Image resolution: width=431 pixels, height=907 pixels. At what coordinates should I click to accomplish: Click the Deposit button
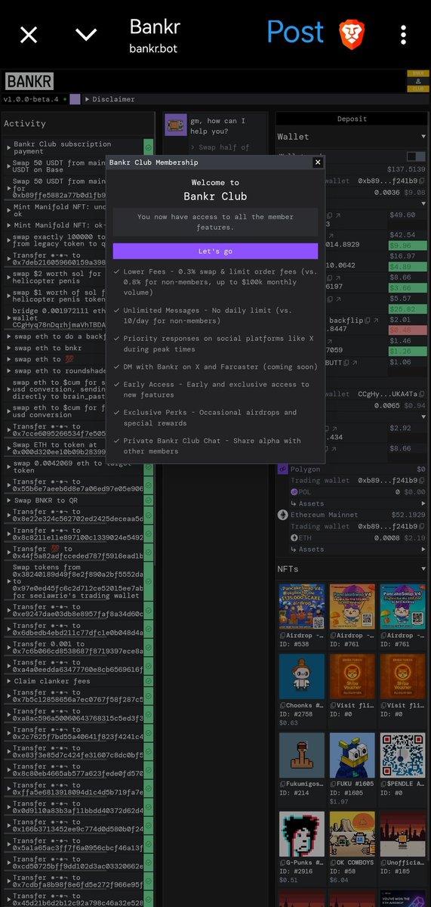(x=352, y=119)
